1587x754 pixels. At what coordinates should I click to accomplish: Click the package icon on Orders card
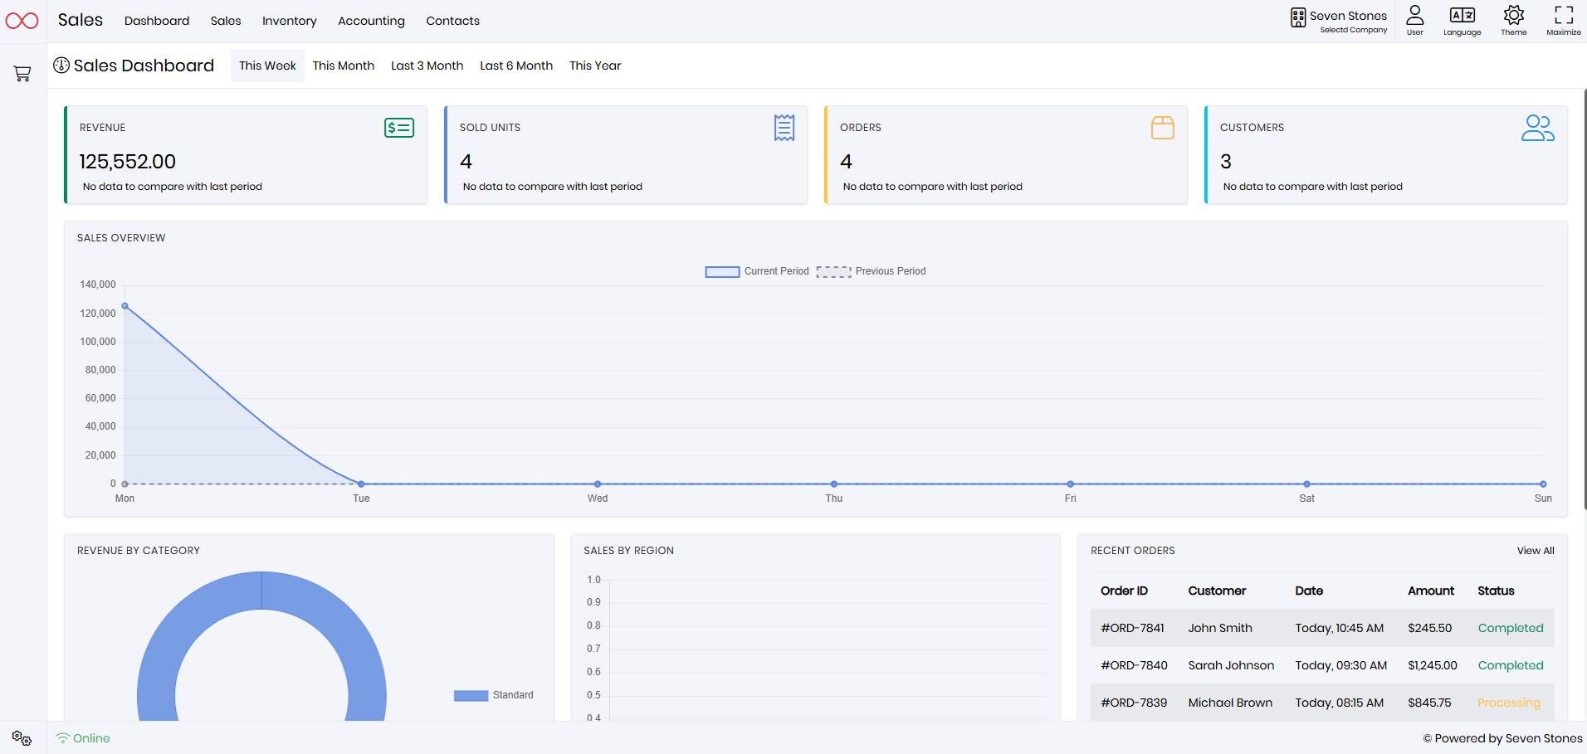point(1162,128)
